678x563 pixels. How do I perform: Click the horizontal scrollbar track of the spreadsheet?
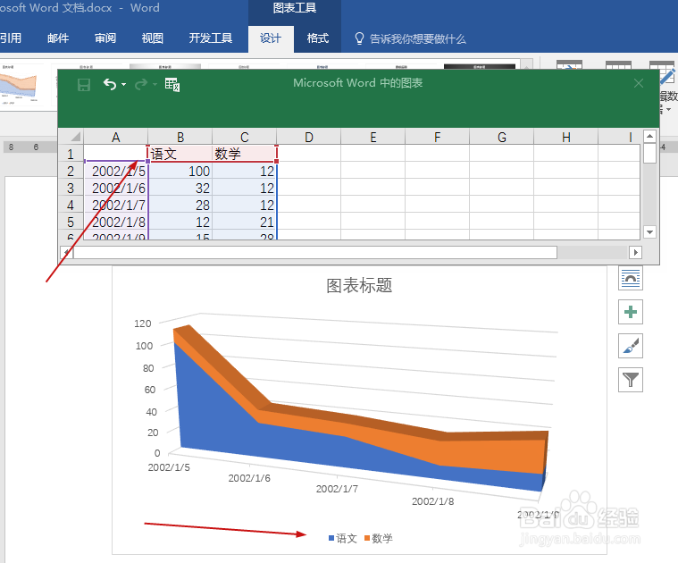(592, 252)
